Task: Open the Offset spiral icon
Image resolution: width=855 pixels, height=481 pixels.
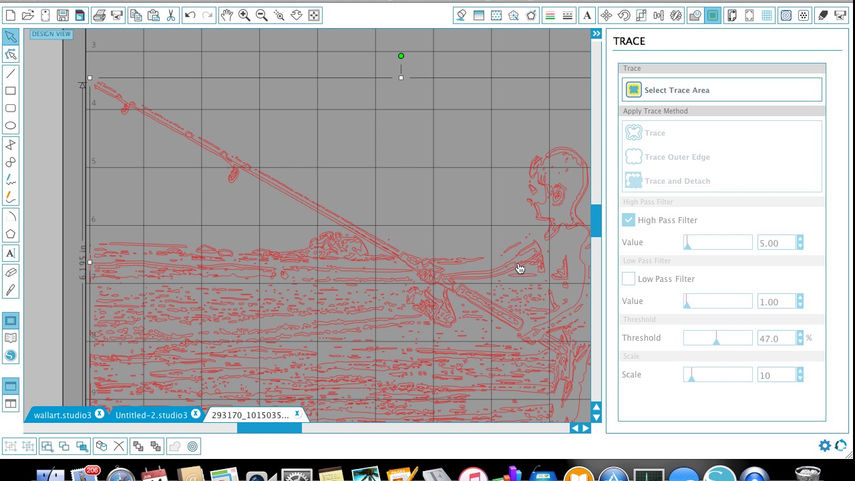Action: click(x=786, y=15)
